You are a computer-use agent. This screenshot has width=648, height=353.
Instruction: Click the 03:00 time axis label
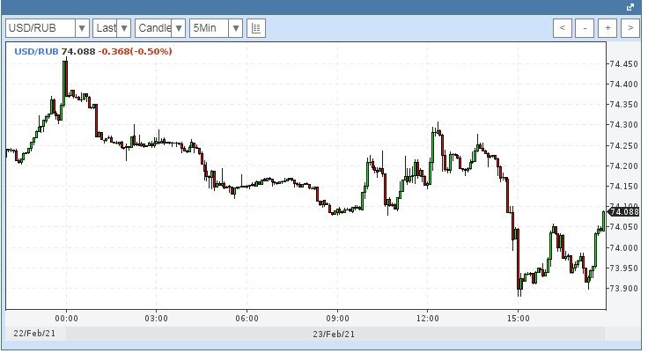click(x=157, y=319)
